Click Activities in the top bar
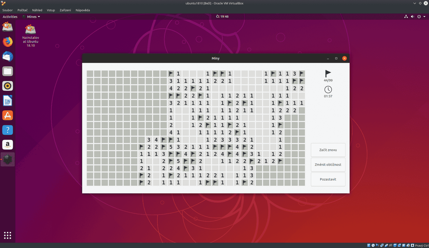 pos(10,17)
